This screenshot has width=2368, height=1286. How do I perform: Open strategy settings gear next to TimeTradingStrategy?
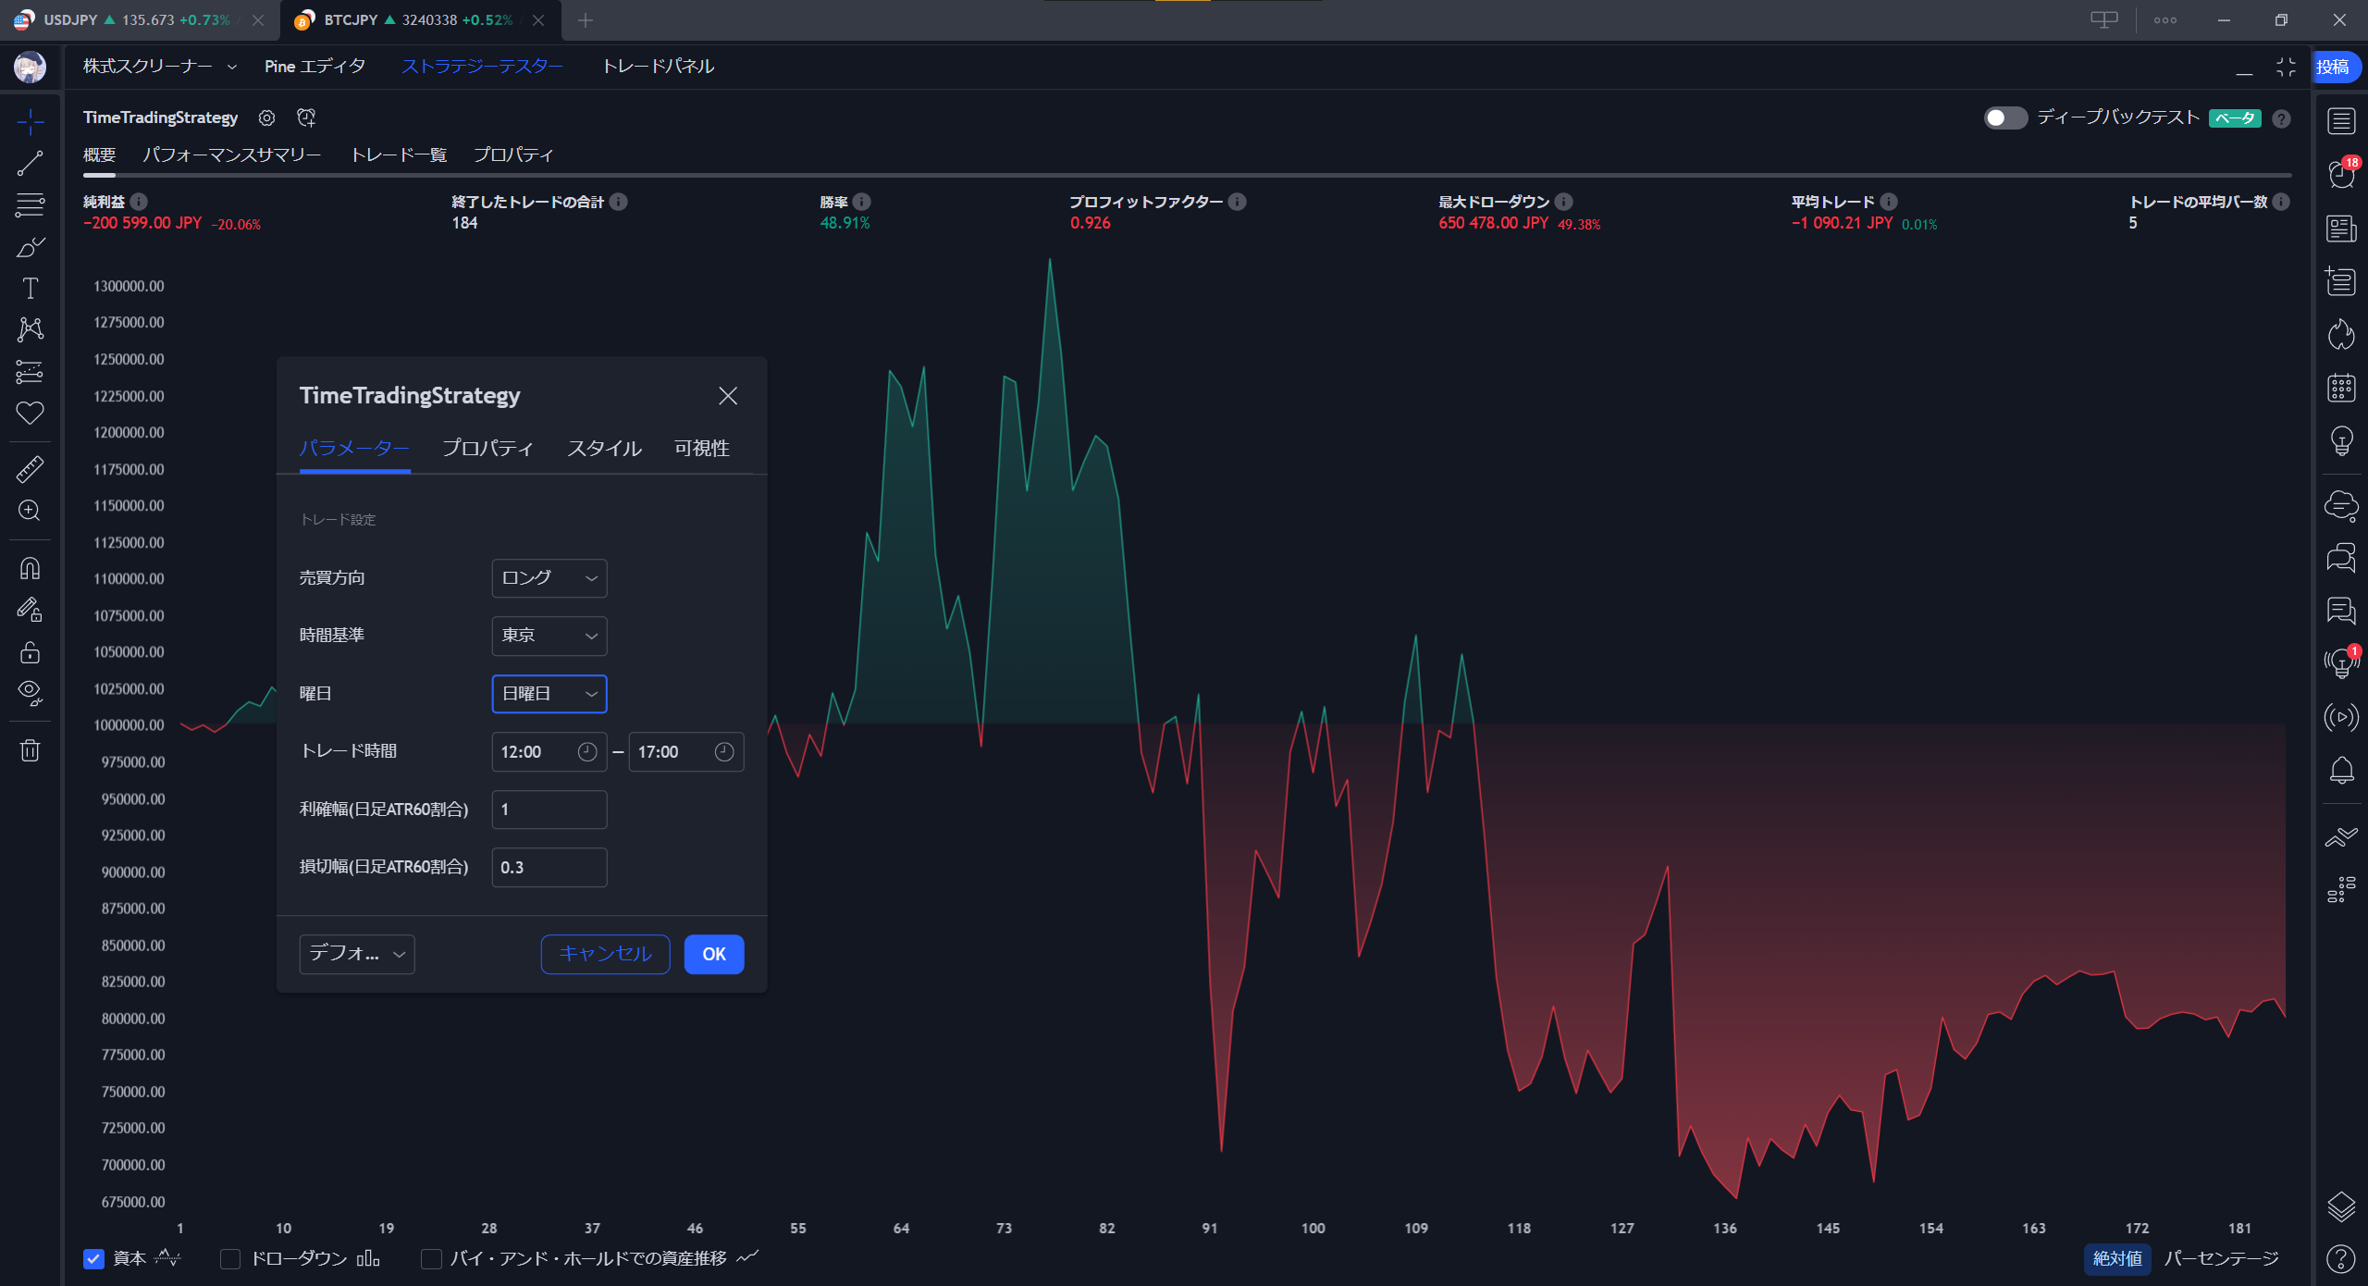click(x=266, y=117)
